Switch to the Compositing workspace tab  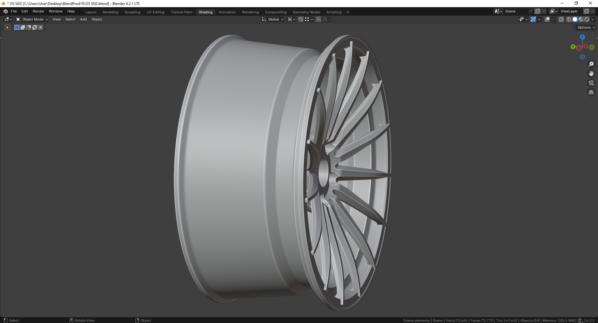coord(276,12)
